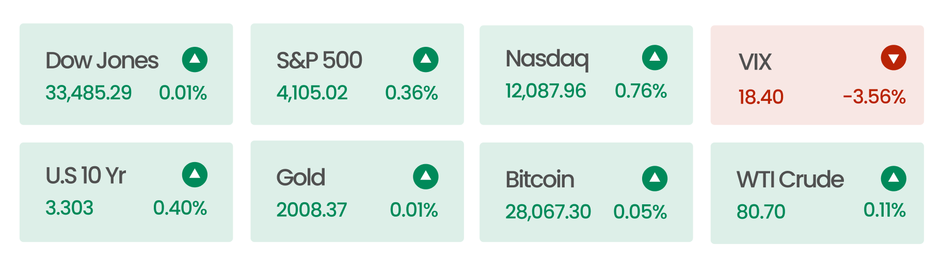Viewport: 942px width, 264px height.
Task: Click the Bitcoin price 28,067.30
Action: pyautogui.click(x=548, y=212)
